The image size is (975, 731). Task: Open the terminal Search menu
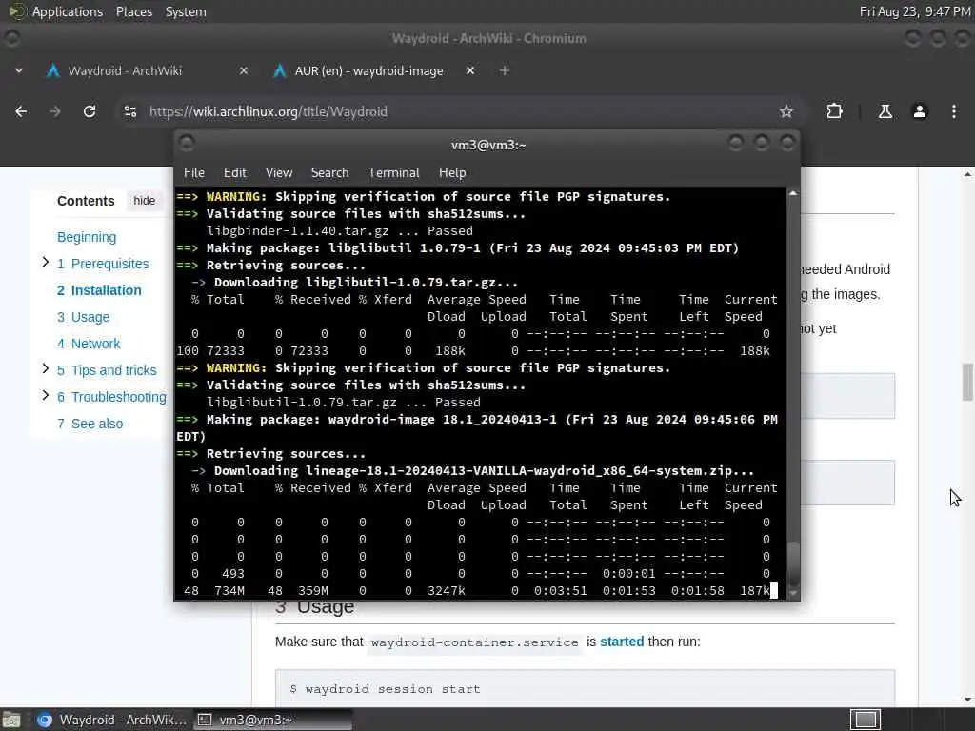click(x=329, y=173)
